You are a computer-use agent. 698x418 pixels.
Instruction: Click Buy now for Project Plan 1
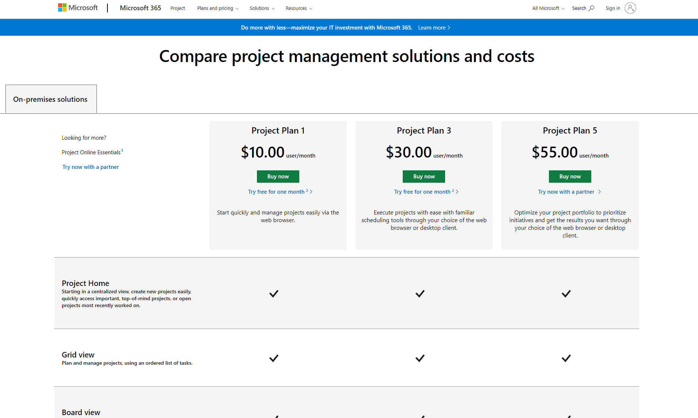pyautogui.click(x=278, y=177)
